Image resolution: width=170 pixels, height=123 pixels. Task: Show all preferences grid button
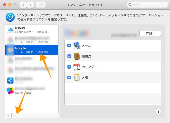(41, 5)
